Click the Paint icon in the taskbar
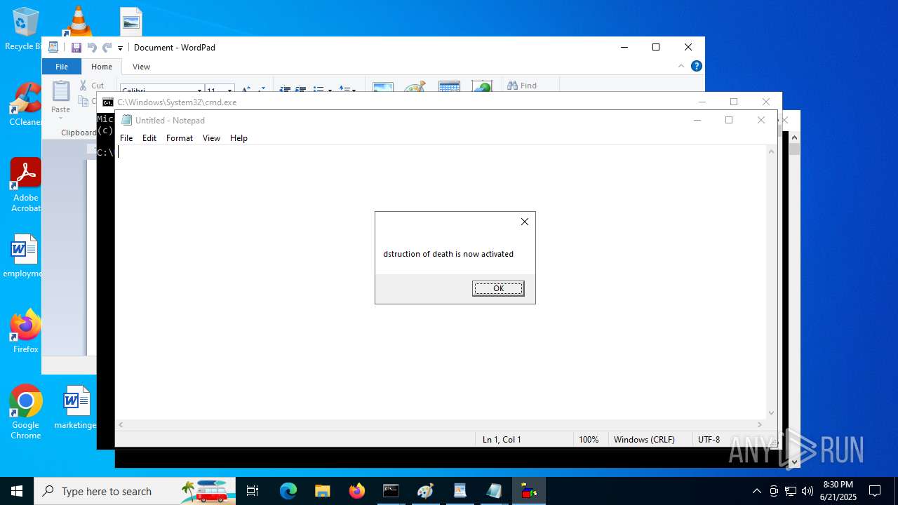This screenshot has width=898, height=505. coord(425,491)
